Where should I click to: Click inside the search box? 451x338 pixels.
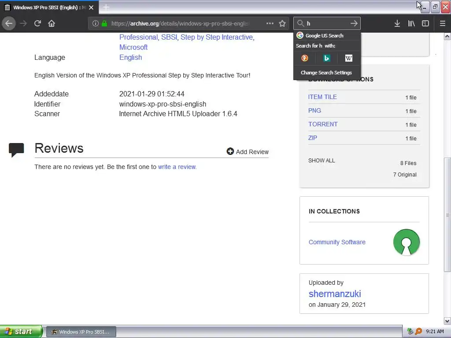tap(327, 23)
